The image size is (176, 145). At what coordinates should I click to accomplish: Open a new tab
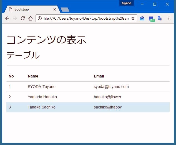coord(65,10)
